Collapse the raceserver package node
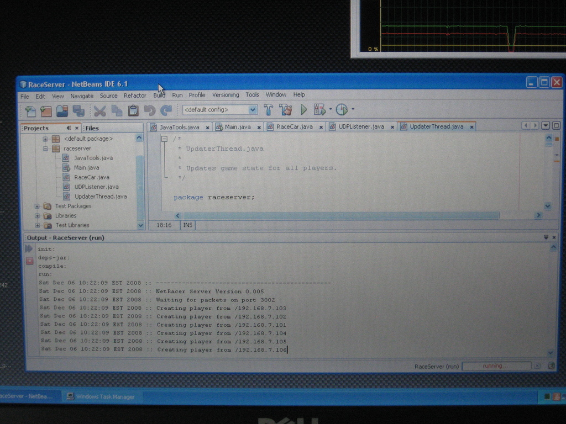Screen dimensions: 566x424 [x=45, y=149]
